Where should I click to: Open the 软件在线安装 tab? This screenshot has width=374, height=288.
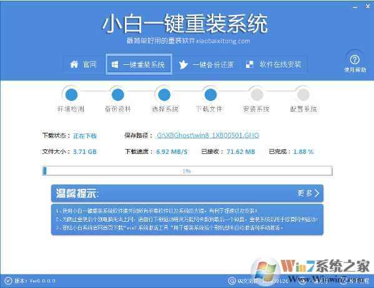point(273,64)
